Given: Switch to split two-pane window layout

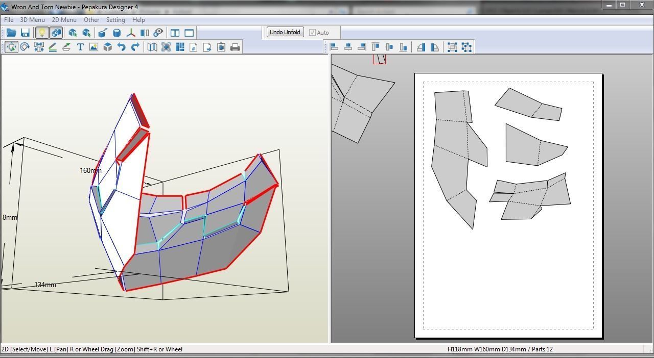Looking at the screenshot, I should tap(175, 33).
